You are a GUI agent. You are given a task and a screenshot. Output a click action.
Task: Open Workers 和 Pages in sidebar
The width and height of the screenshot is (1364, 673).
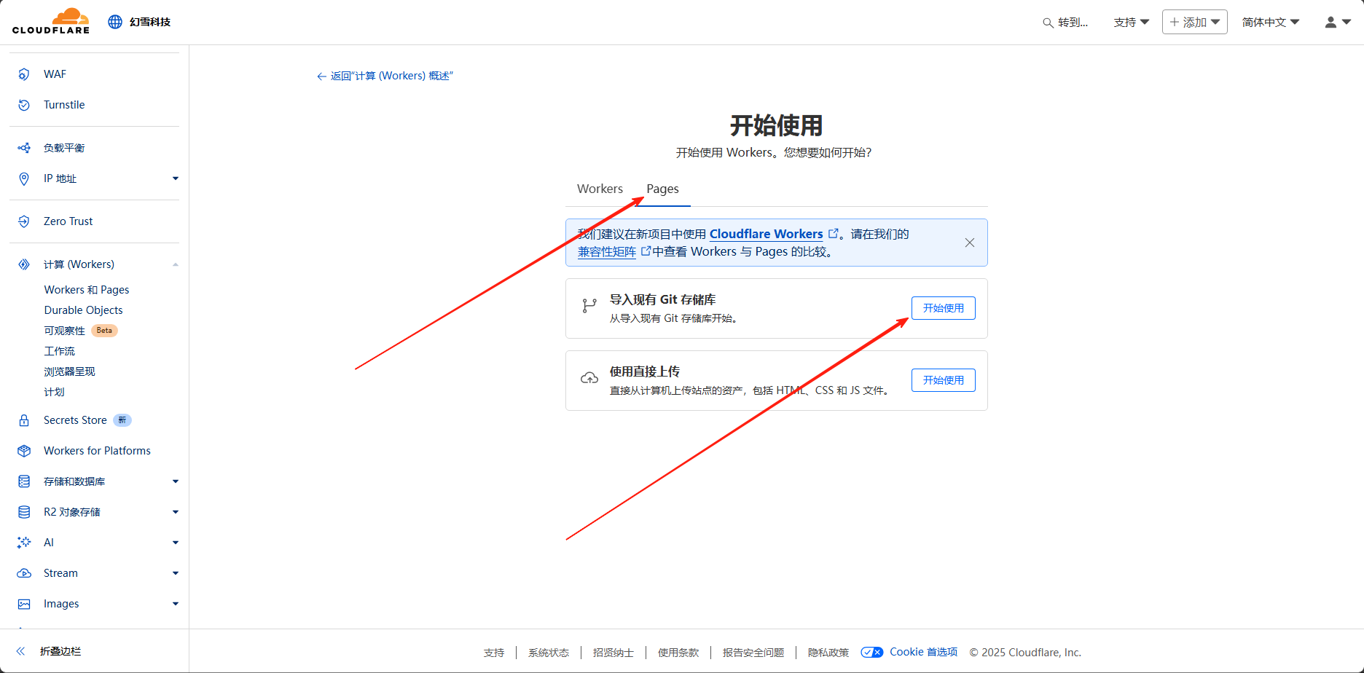click(x=87, y=290)
